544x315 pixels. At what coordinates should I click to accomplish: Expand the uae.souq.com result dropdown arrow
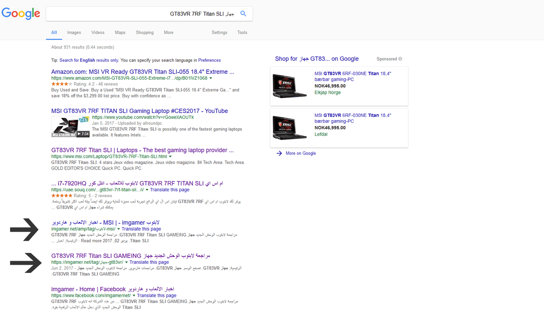coord(147,190)
